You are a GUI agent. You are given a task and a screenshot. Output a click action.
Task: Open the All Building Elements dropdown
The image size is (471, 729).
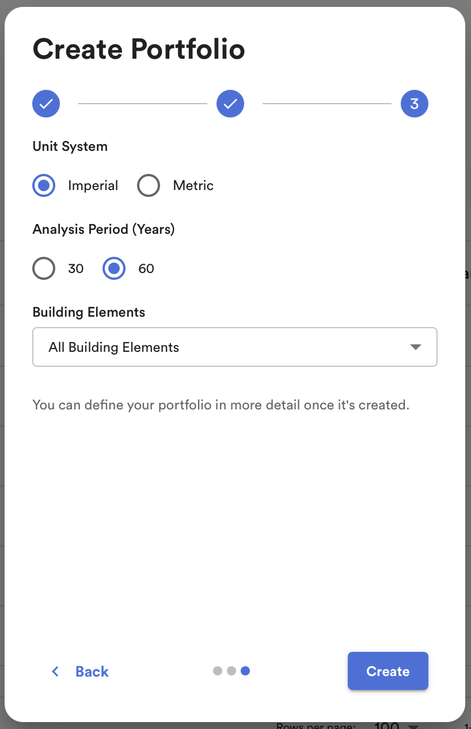[235, 347]
